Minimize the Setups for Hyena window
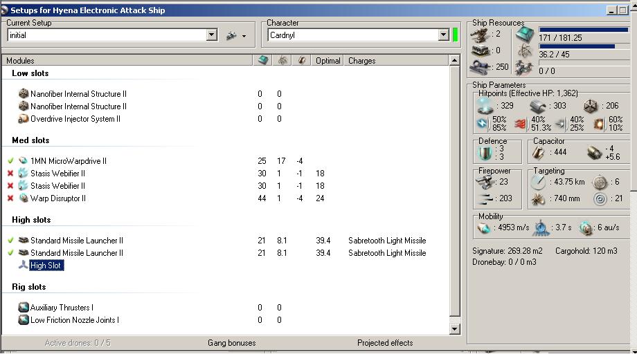The height and width of the screenshot is (354, 637). coord(612,10)
